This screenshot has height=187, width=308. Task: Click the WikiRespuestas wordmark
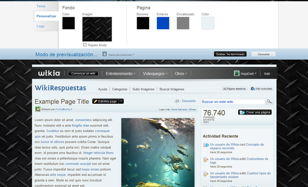pos(61,88)
